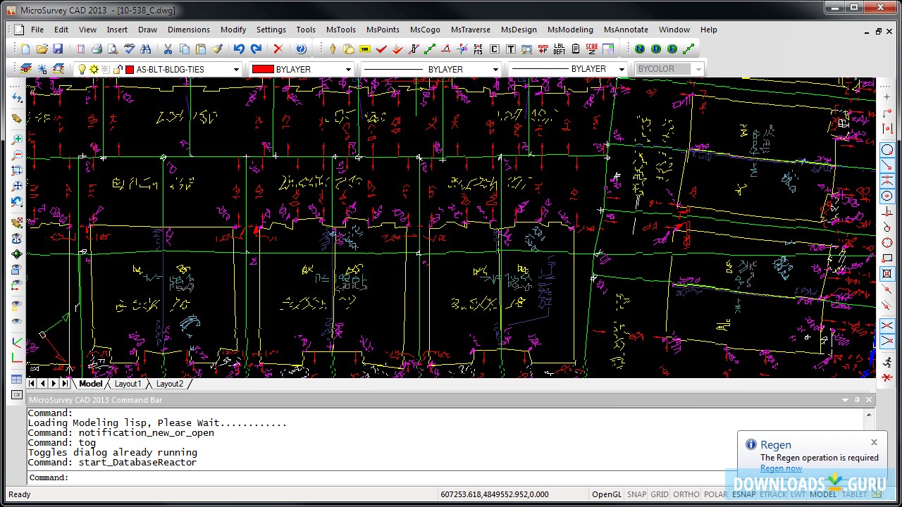Toggle ORTHO mode in status bar

[686, 494]
